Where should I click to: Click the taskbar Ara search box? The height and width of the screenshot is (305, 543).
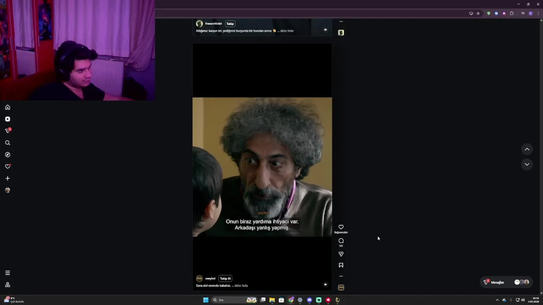(235, 300)
